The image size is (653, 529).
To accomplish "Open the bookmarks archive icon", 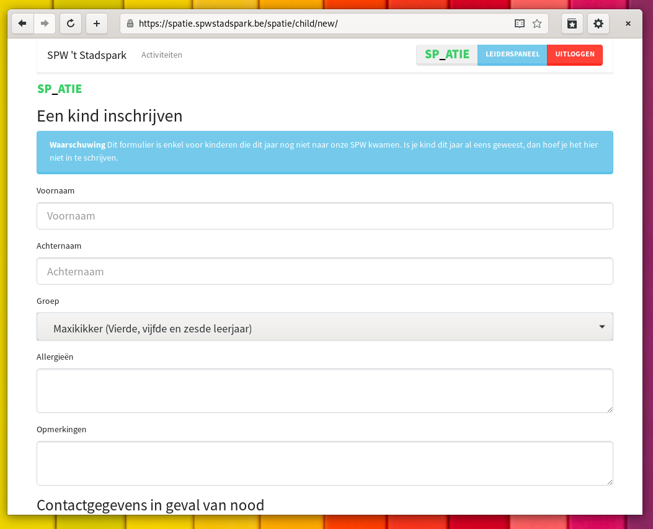I will tap(572, 24).
